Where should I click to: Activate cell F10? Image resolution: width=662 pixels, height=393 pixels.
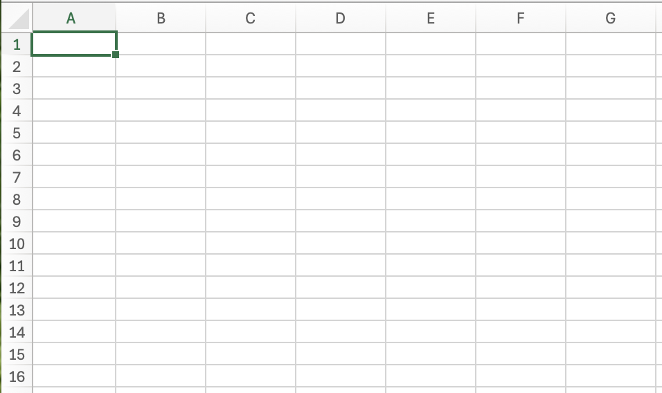(x=521, y=244)
